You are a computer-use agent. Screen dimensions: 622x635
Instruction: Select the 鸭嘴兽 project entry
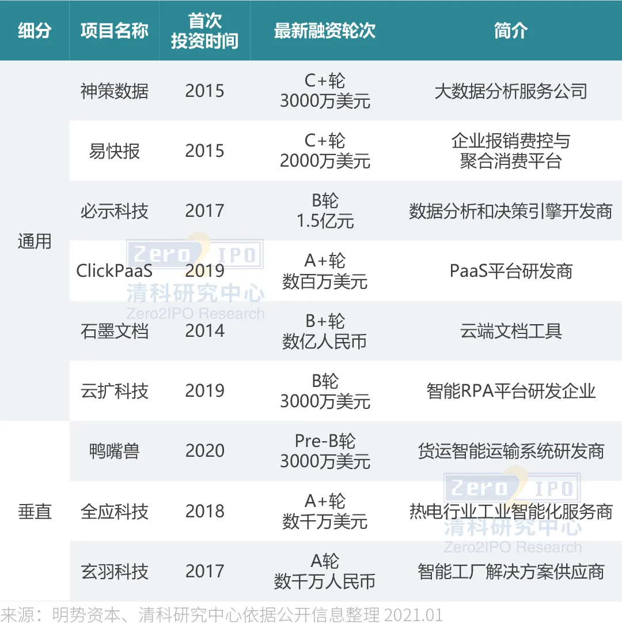click(x=114, y=451)
